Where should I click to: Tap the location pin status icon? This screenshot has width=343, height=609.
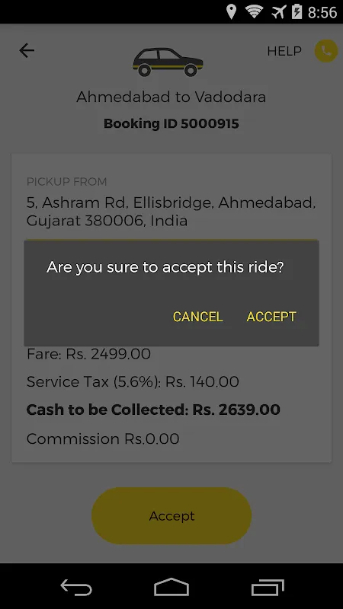coord(232,12)
